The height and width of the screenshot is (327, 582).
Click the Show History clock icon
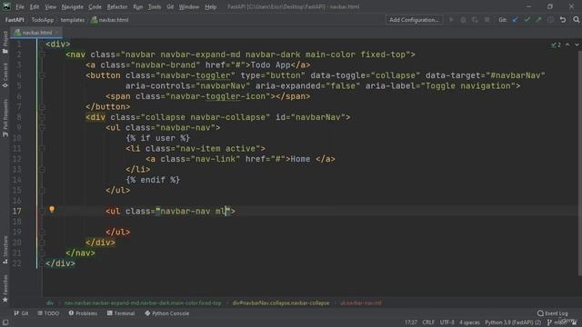click(x=551, y=20)
